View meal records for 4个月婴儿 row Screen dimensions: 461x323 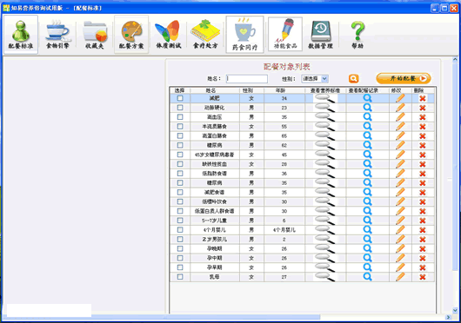coord(367,230)
